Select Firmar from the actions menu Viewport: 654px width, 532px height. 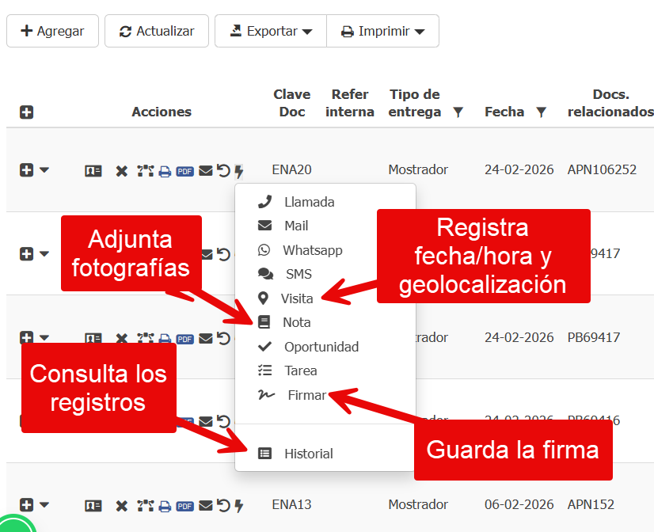coord(306,395)
